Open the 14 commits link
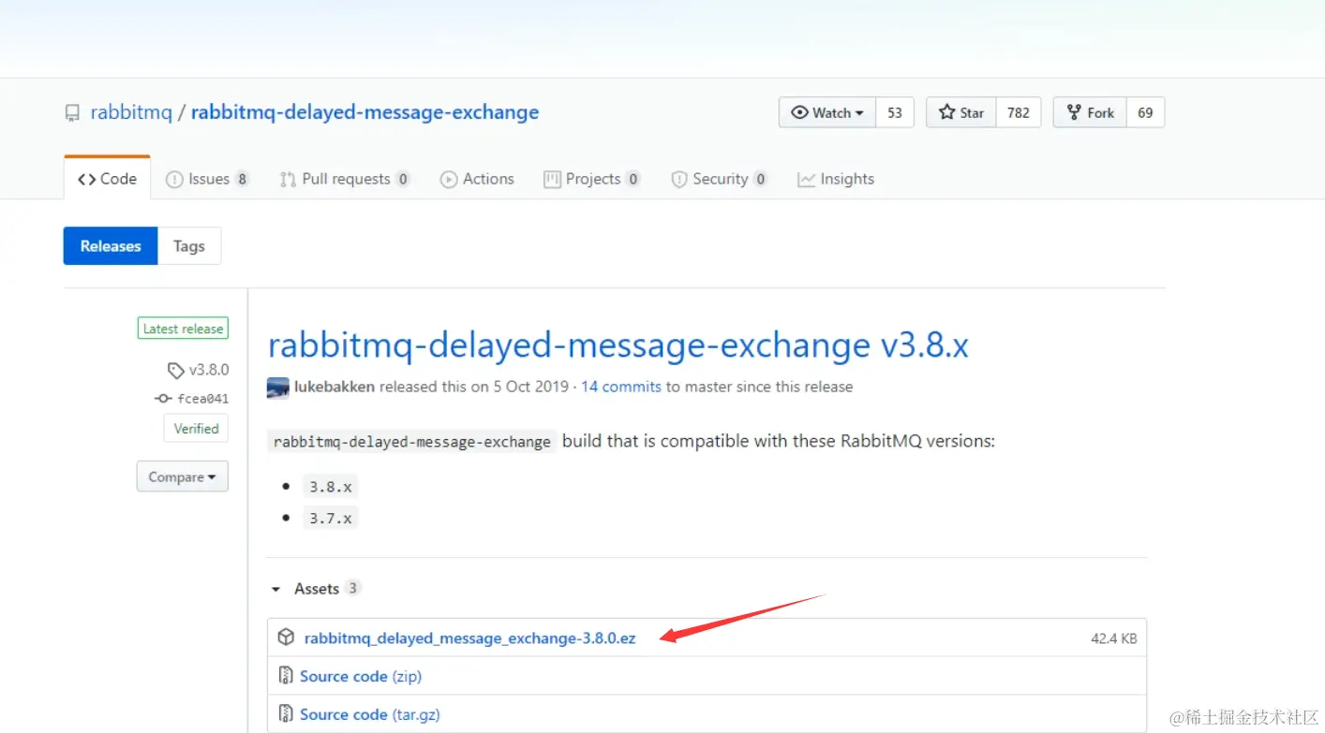The width and height of the screenshot is (1325, 733). click(621, 387)
